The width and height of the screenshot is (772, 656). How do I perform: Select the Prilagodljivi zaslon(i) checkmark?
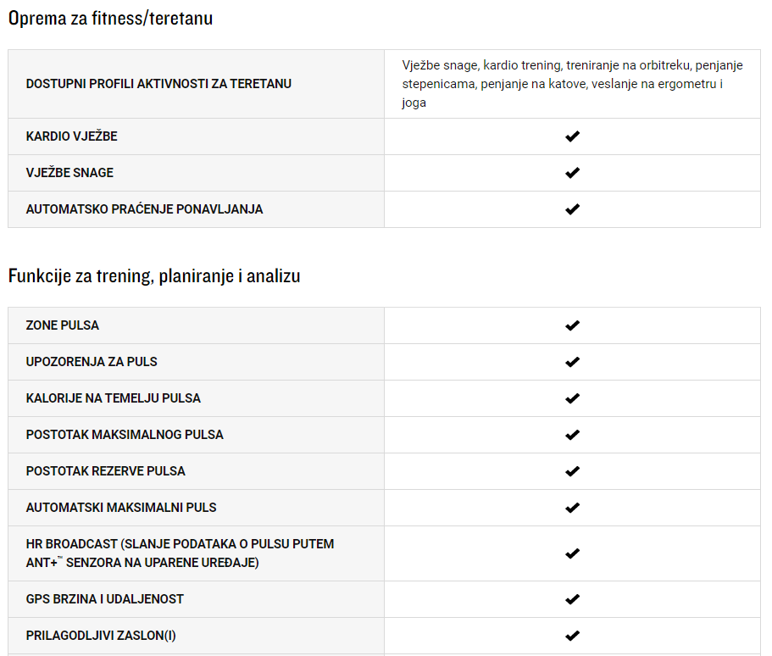click(x=572, y=636)
